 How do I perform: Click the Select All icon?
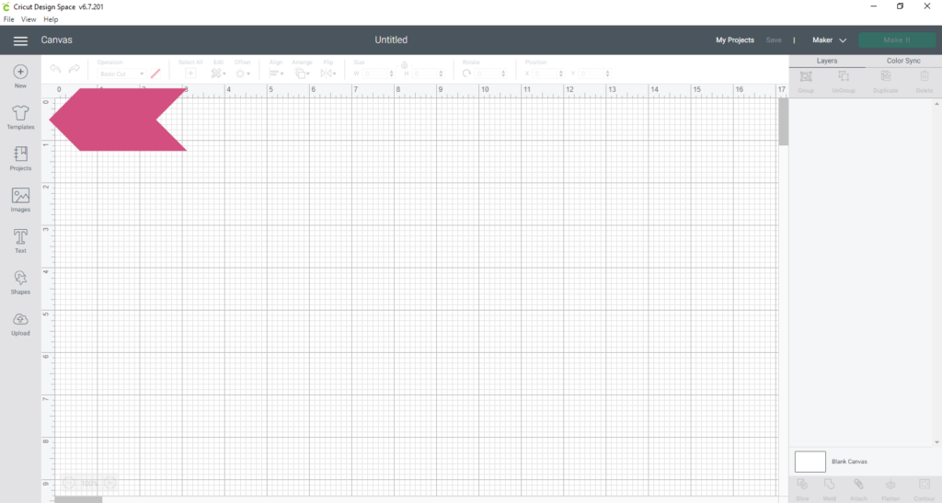190,74
